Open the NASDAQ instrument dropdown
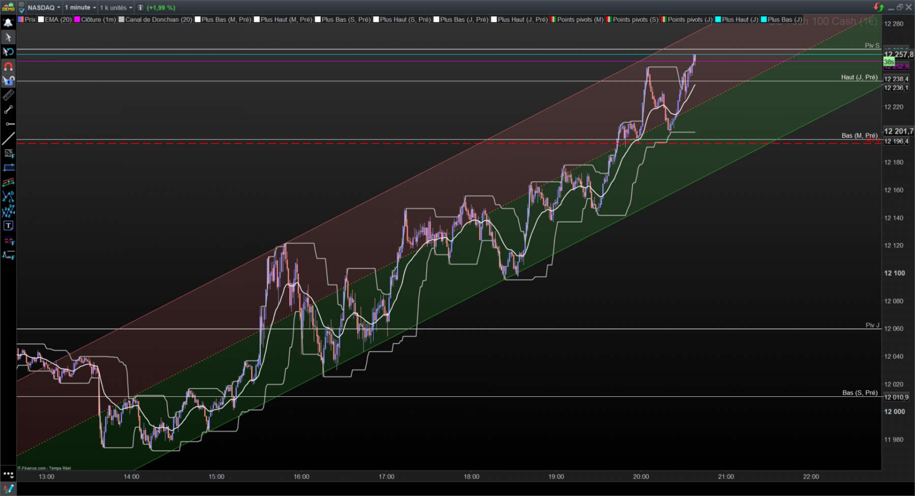Screen dimensions: 915x496 [43, 8]
